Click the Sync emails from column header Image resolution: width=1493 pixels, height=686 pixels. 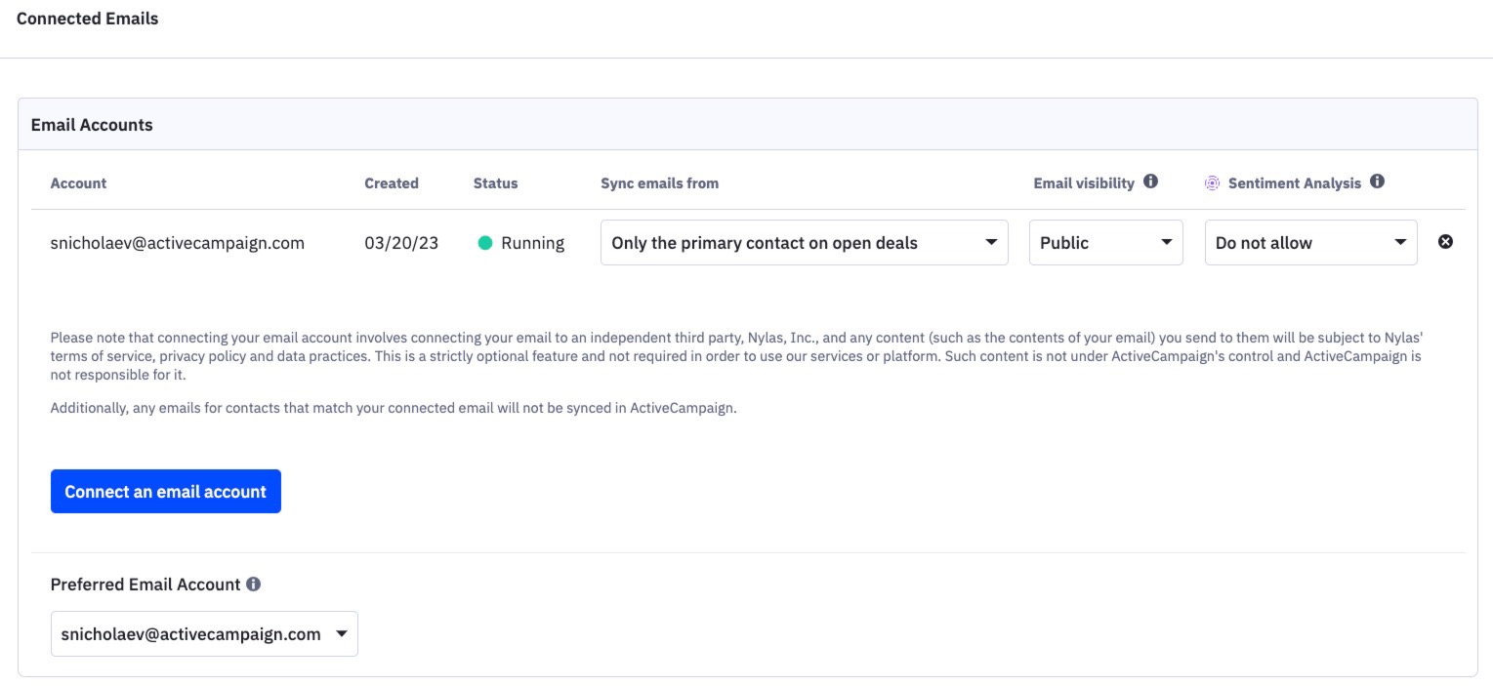point(659,182)
